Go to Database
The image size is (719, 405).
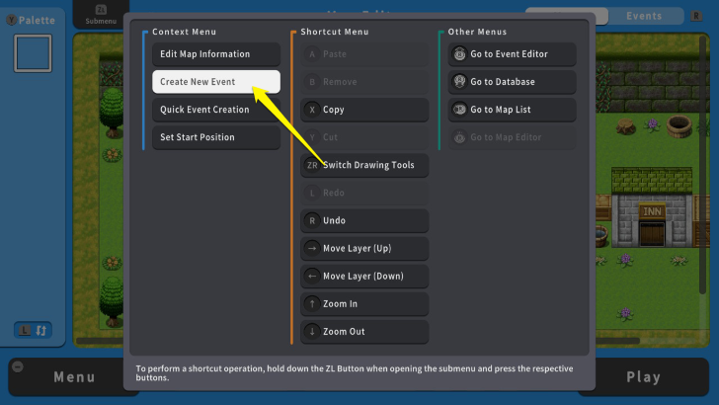click(x=512, y=82)
